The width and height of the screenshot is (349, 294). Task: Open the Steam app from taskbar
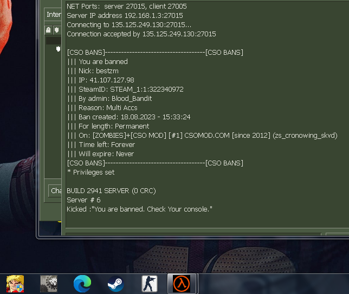click(116, 284)
